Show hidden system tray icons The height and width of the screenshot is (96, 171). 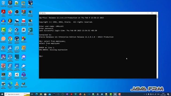pos(144,94)
